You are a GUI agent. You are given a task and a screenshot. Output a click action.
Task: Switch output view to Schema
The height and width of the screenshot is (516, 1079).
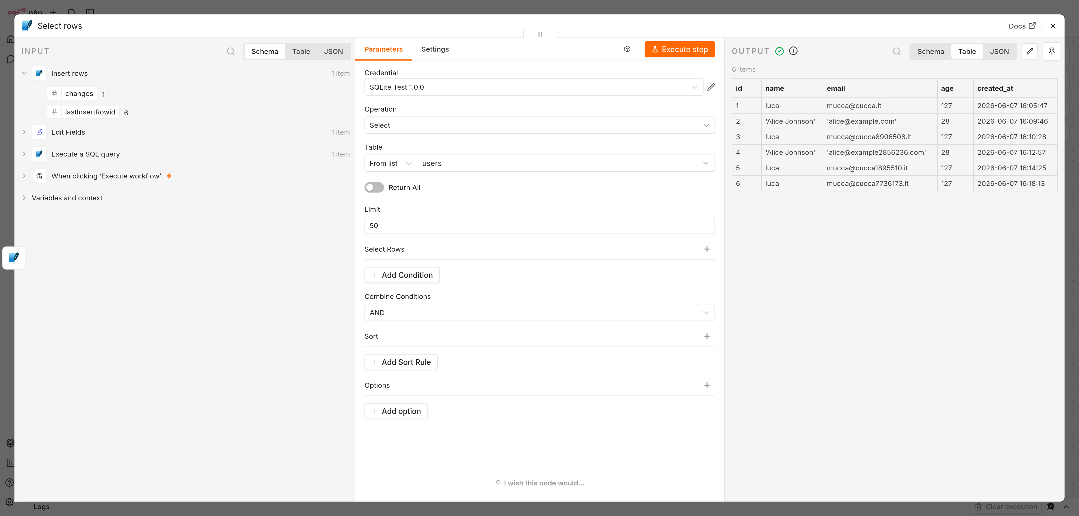[930, 51]
